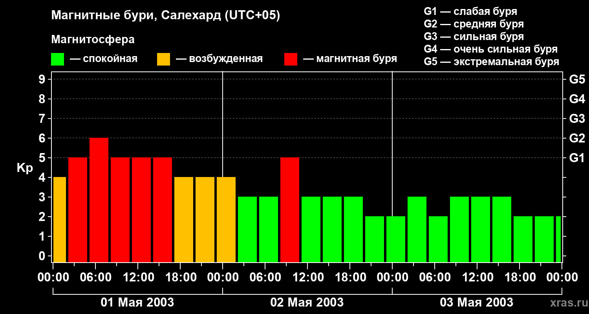Click the G3 label on the right scale
The height and width of the screenshot is (314, 589).
tap(577, 119)
